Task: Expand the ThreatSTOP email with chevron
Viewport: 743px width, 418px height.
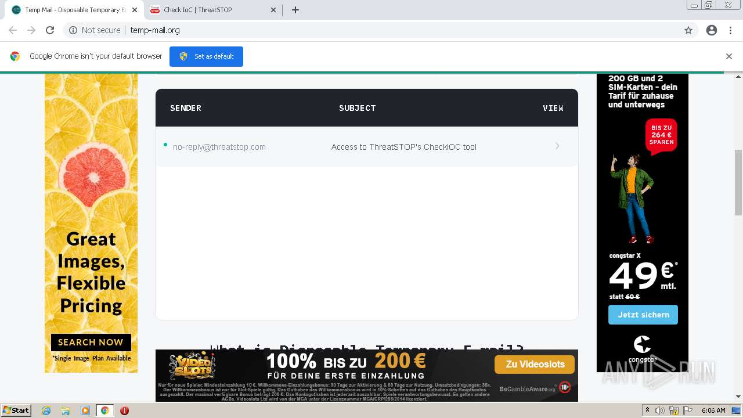Action: tap(557, 146)
